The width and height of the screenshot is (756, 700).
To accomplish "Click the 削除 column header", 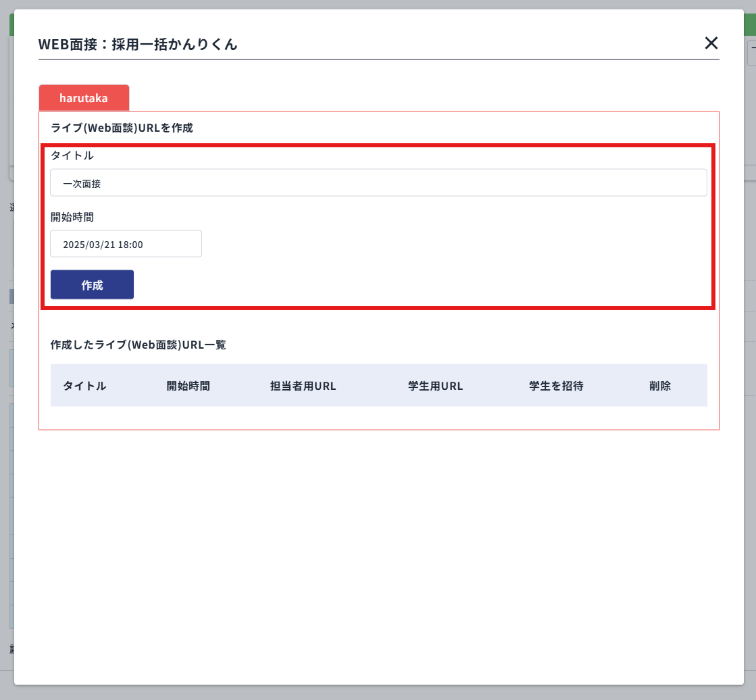I will tap(659, 386).
